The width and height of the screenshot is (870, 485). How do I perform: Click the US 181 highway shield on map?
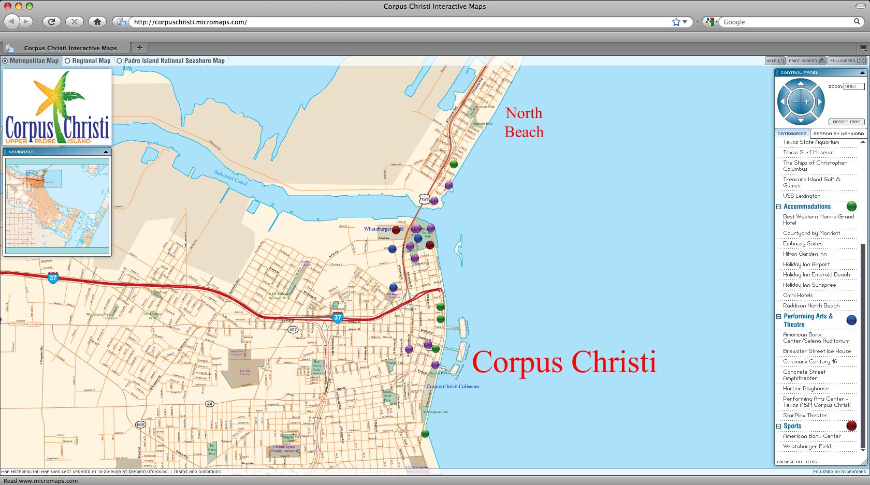425,199
